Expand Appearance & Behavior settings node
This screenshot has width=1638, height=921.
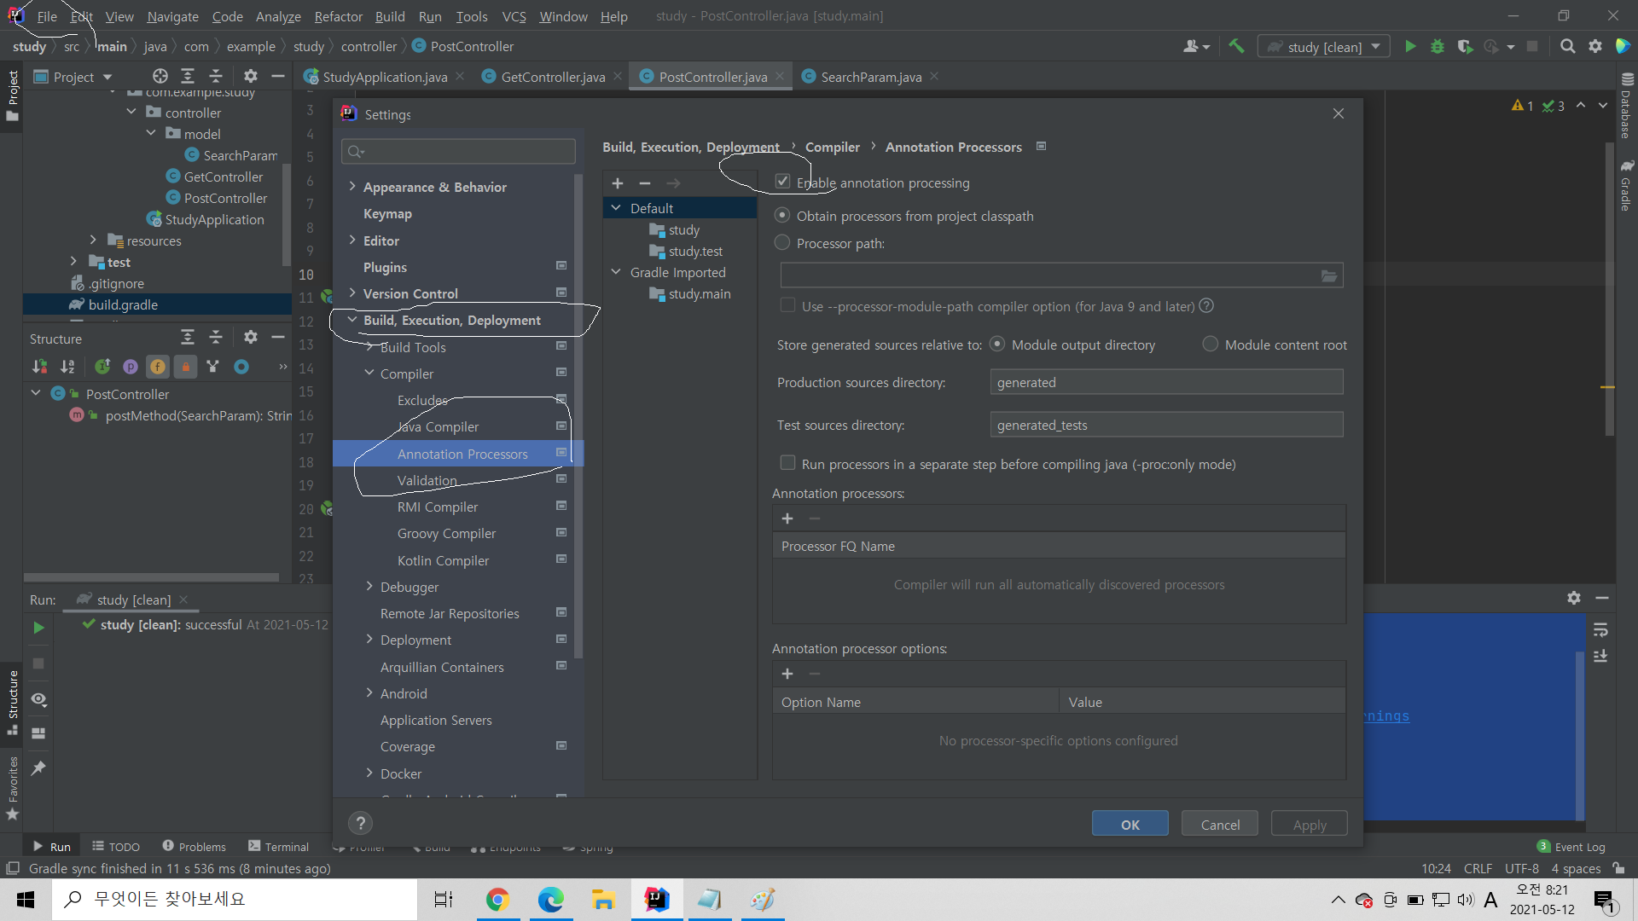point(352,187)
